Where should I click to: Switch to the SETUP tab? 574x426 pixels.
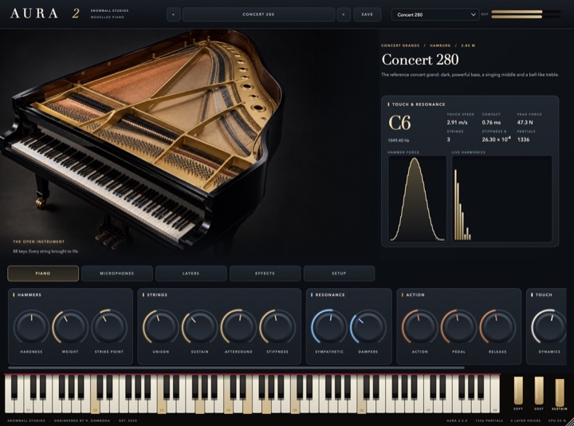(339, 274)
